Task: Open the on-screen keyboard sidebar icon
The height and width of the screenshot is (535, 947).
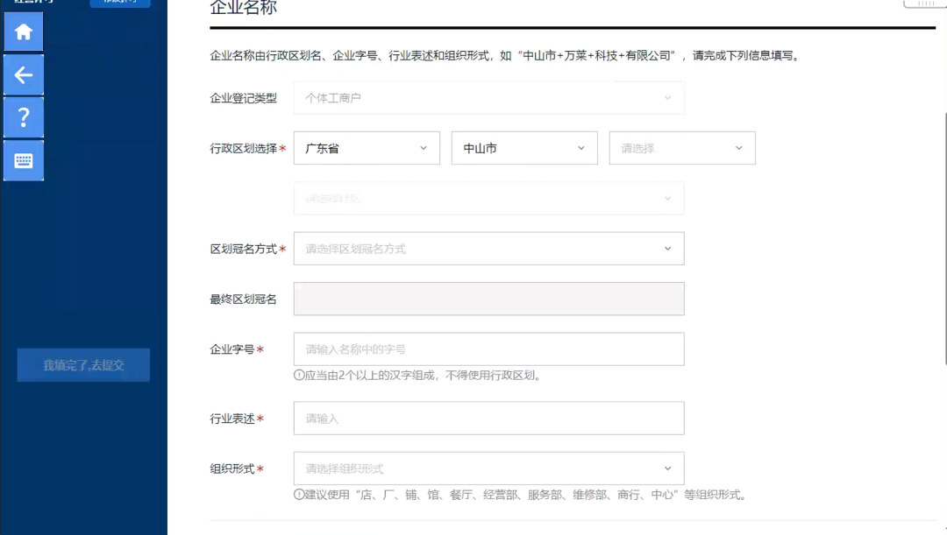Action: click(23, 160)
